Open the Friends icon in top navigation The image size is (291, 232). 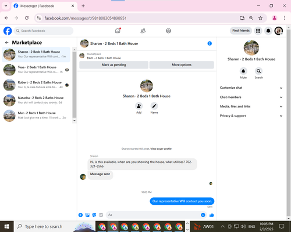point(143,31)
